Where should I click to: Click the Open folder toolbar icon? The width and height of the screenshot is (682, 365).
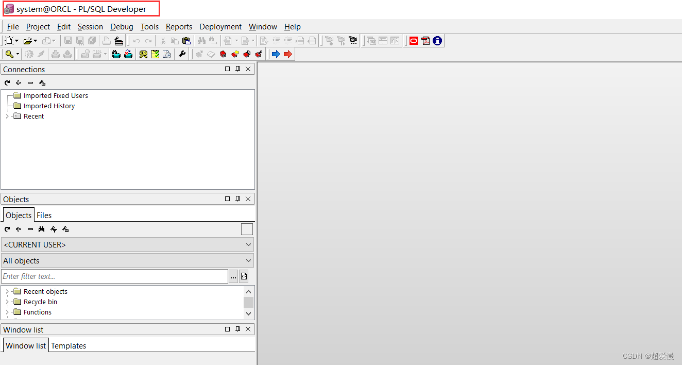[x=27, y=41]
